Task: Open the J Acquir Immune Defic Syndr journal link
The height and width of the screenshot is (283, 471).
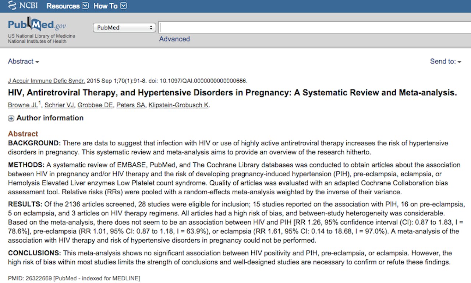Action: [46, 81]
